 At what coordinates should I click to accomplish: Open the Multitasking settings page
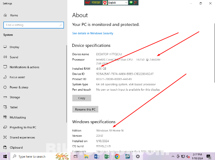pyautogui.click(x=15, y=117)
